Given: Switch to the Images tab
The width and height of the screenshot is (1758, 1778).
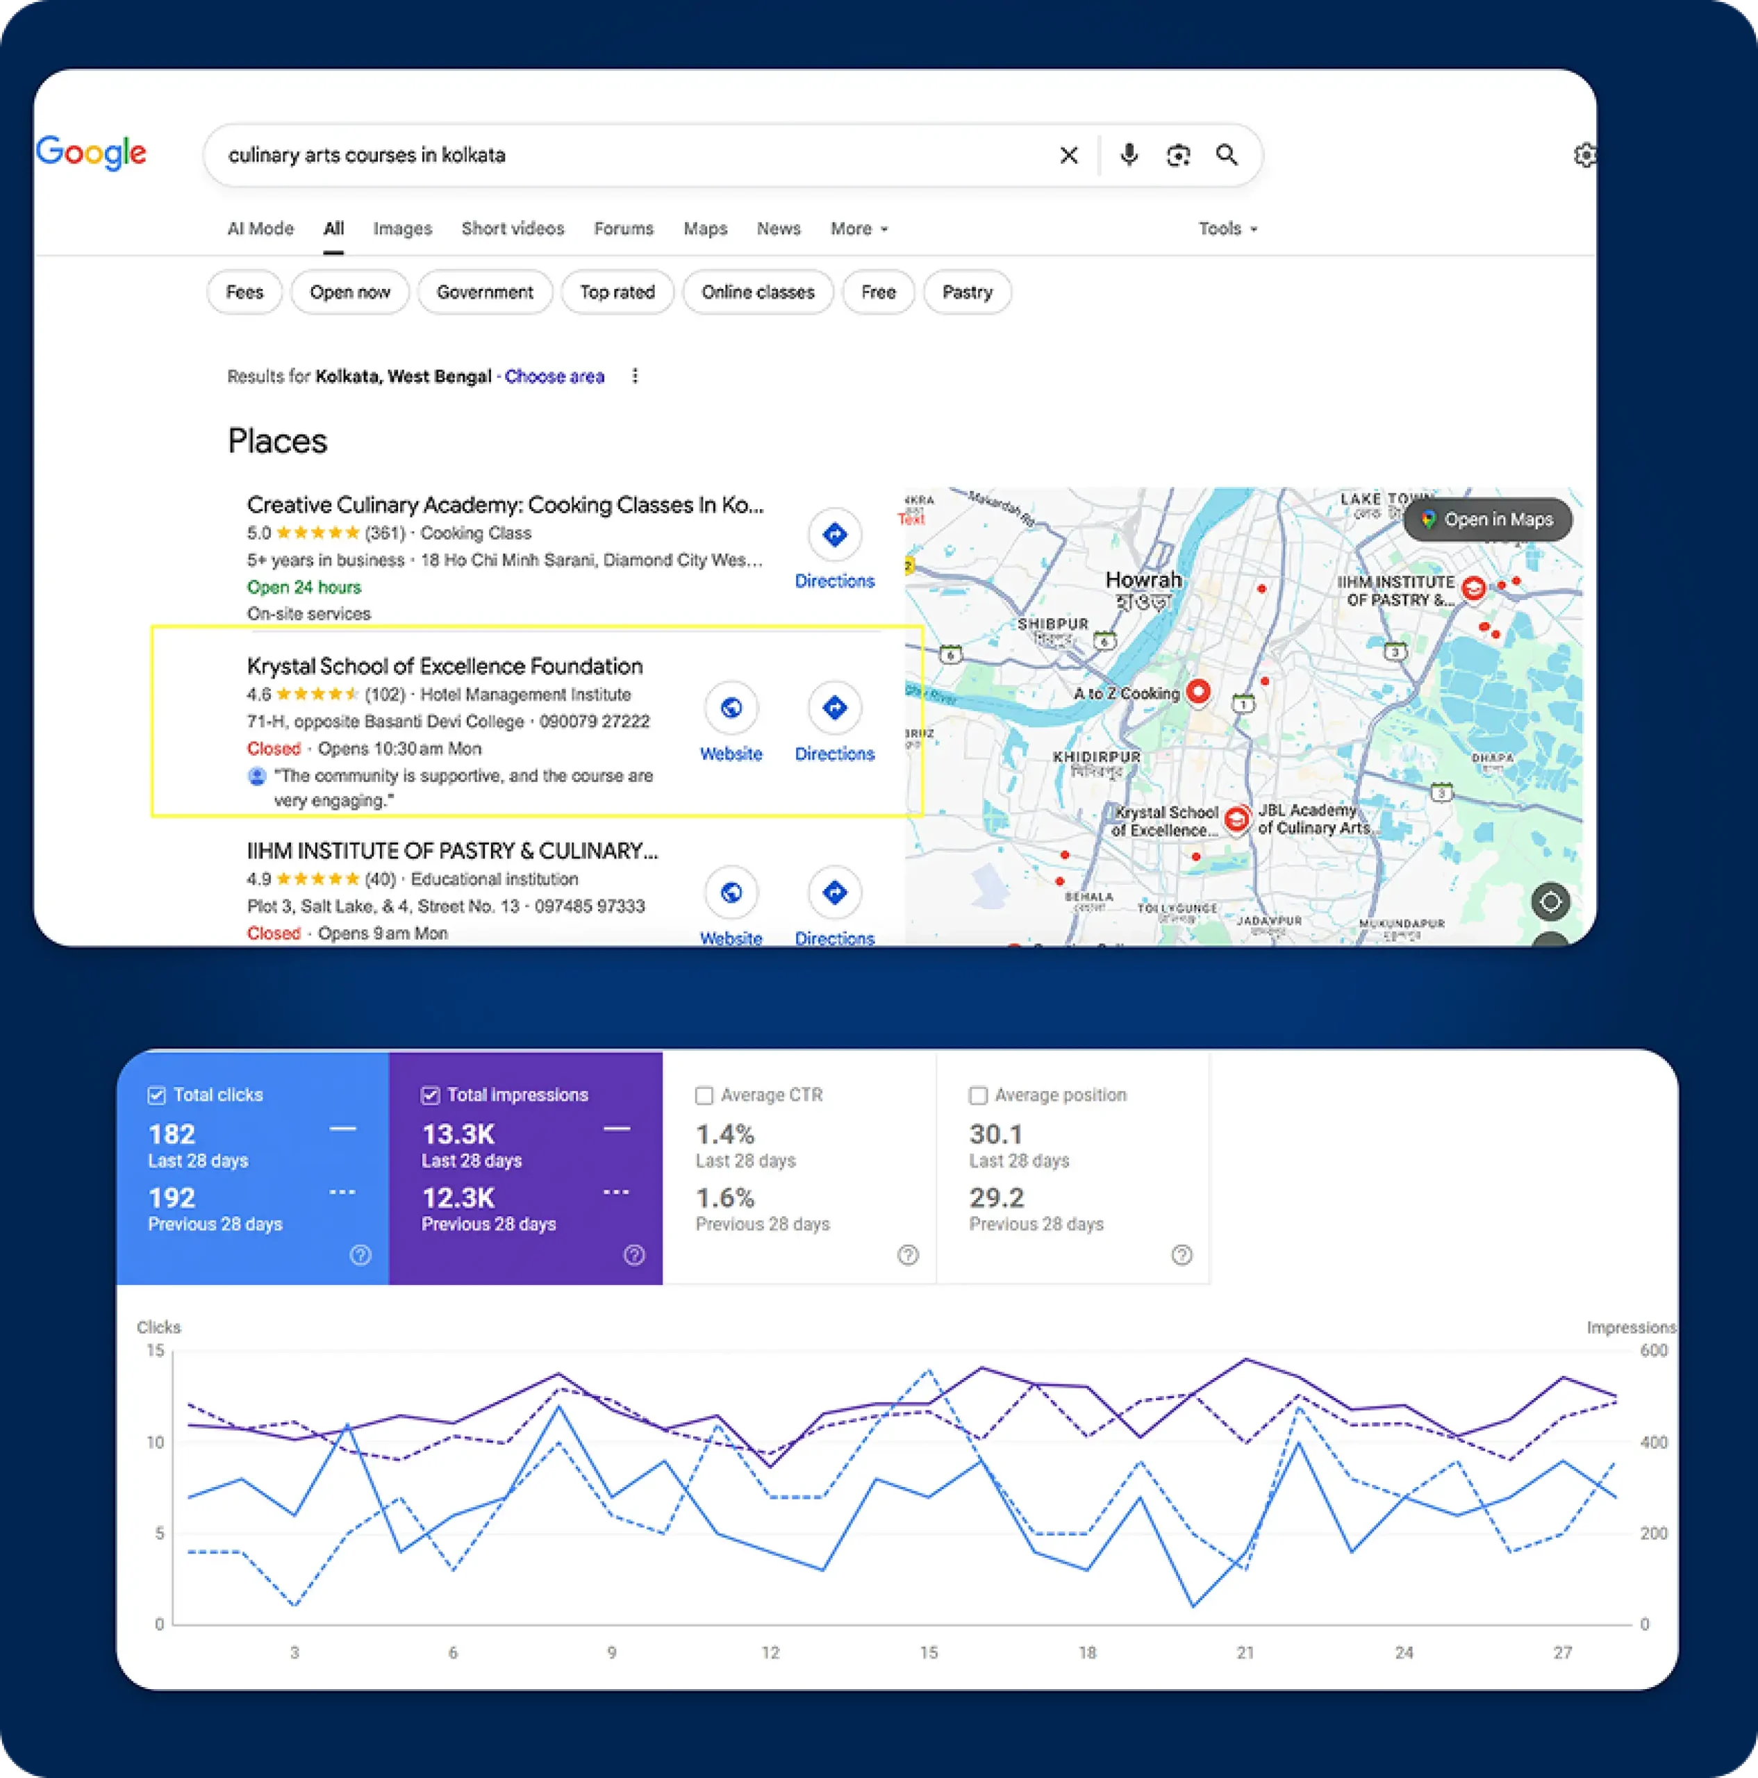Looking at the screenshot, I should pos(402,229).
